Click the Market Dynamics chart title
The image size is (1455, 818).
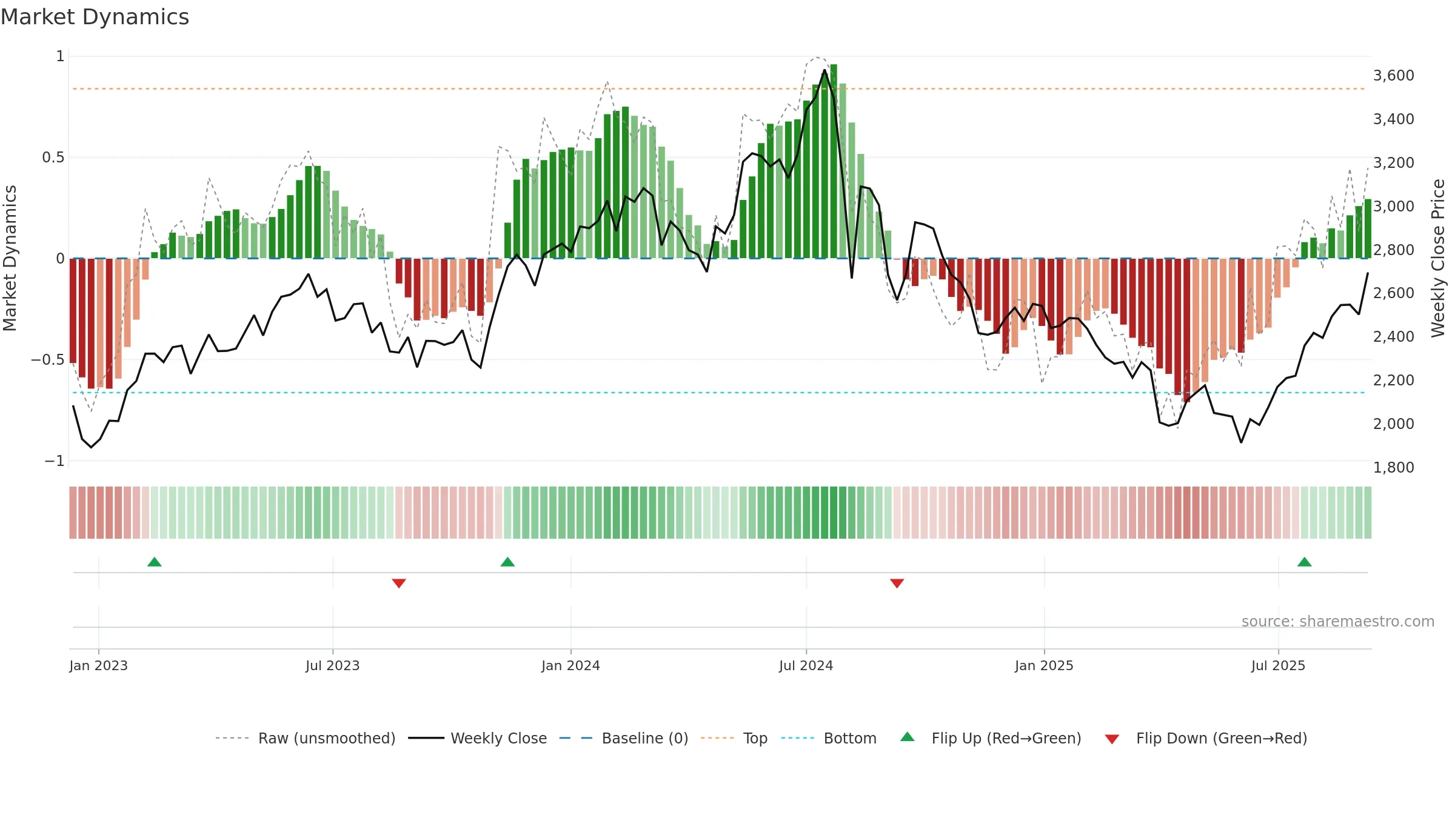[x=95, y=17]
